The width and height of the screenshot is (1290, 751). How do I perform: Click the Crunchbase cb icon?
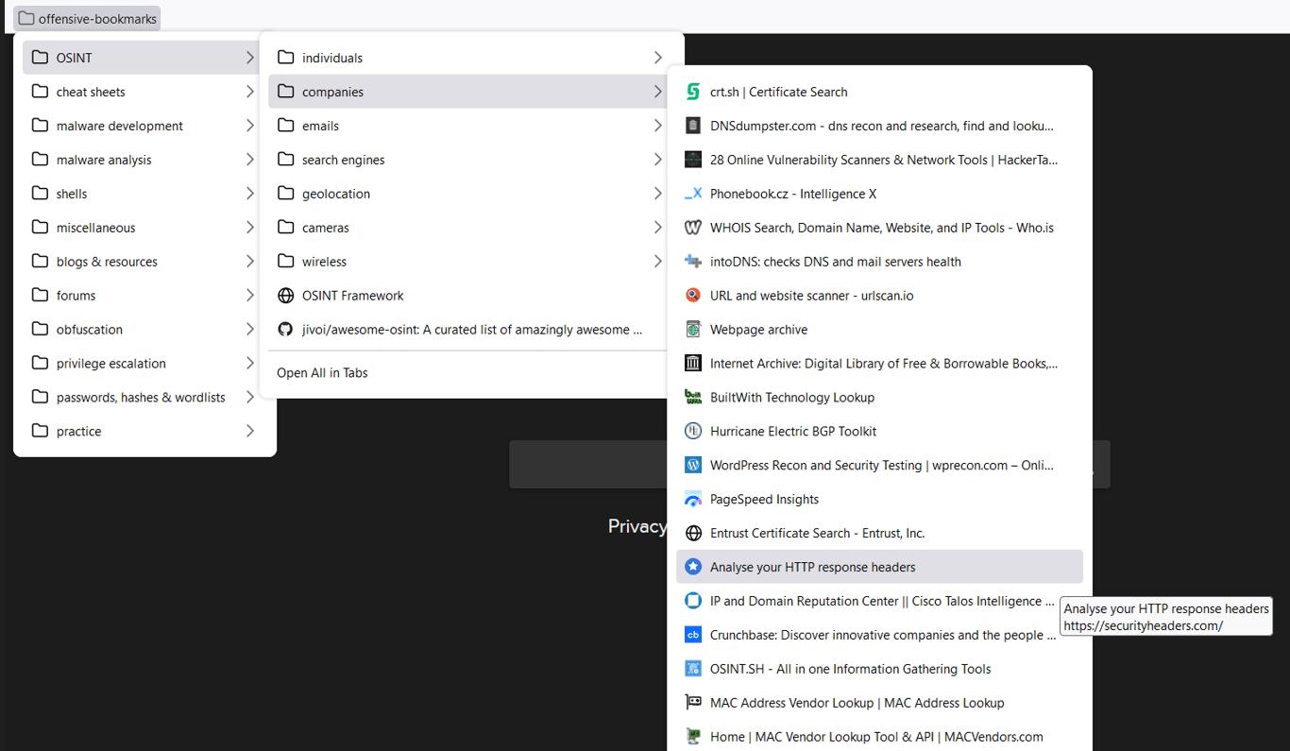coord(693,636)
